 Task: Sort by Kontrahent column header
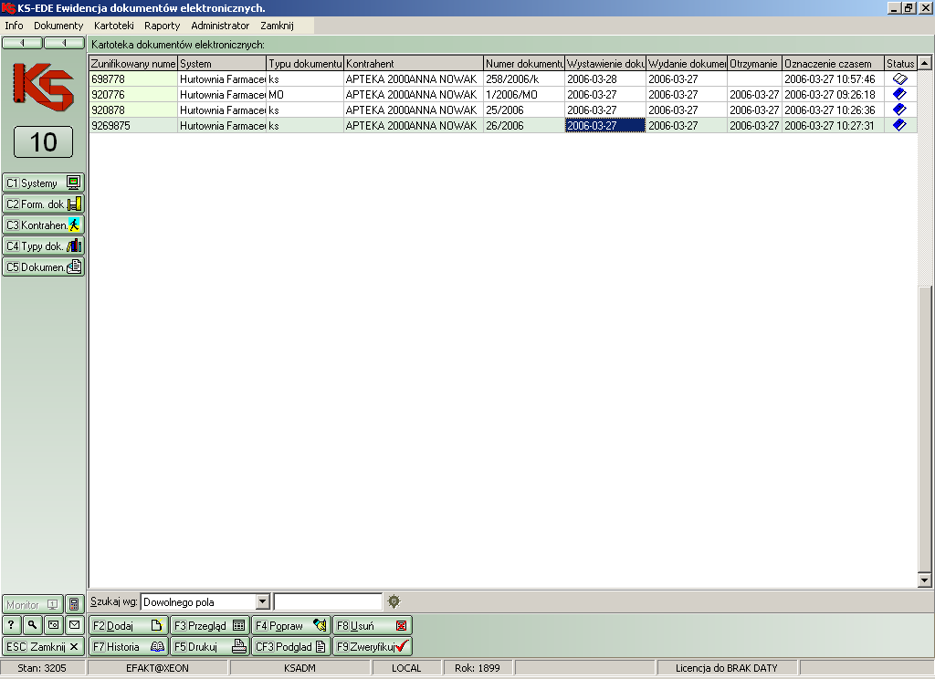414,63
